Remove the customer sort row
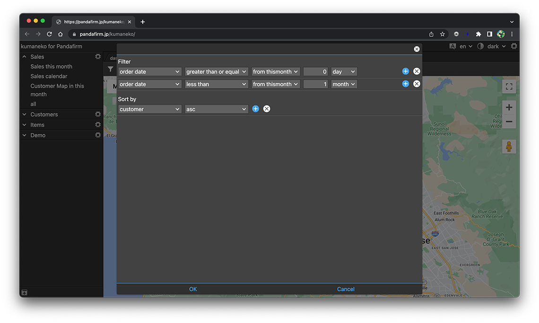This screenshot has height=323, width=539. point(267,109)
